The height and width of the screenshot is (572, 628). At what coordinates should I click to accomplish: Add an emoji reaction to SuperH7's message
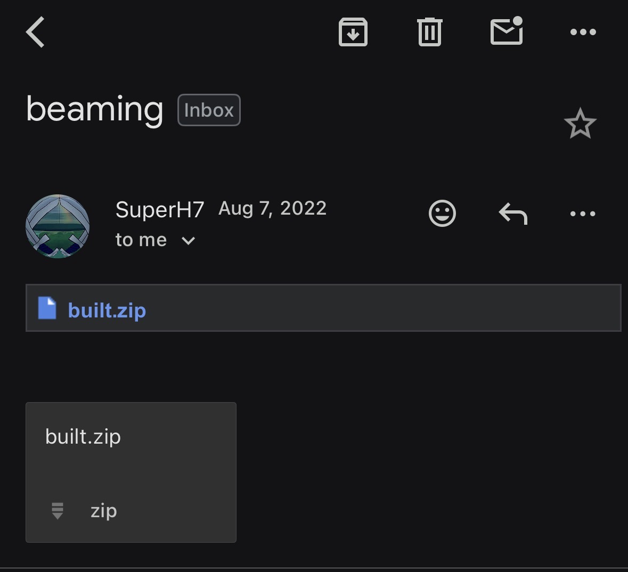(442, 213)
